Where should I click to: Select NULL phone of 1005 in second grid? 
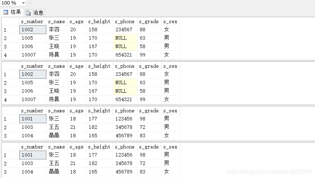coord(125,83)
